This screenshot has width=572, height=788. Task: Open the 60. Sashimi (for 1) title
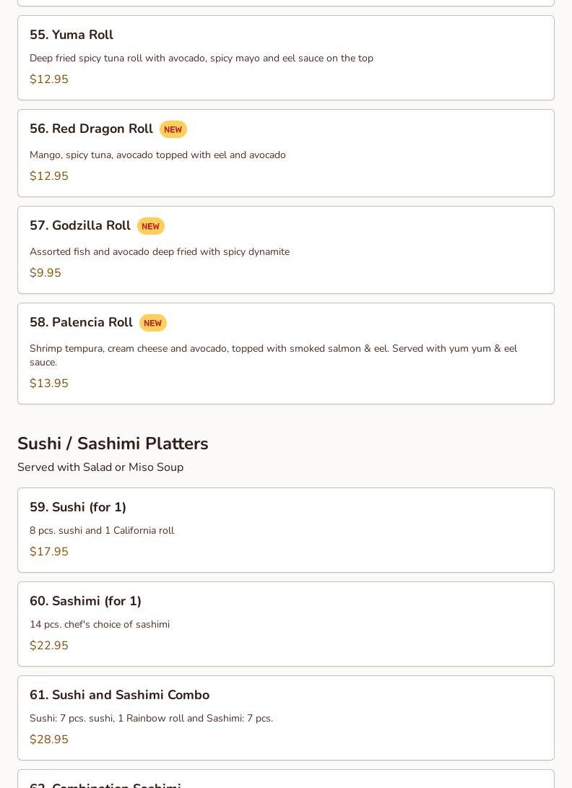tap(85, 601)
